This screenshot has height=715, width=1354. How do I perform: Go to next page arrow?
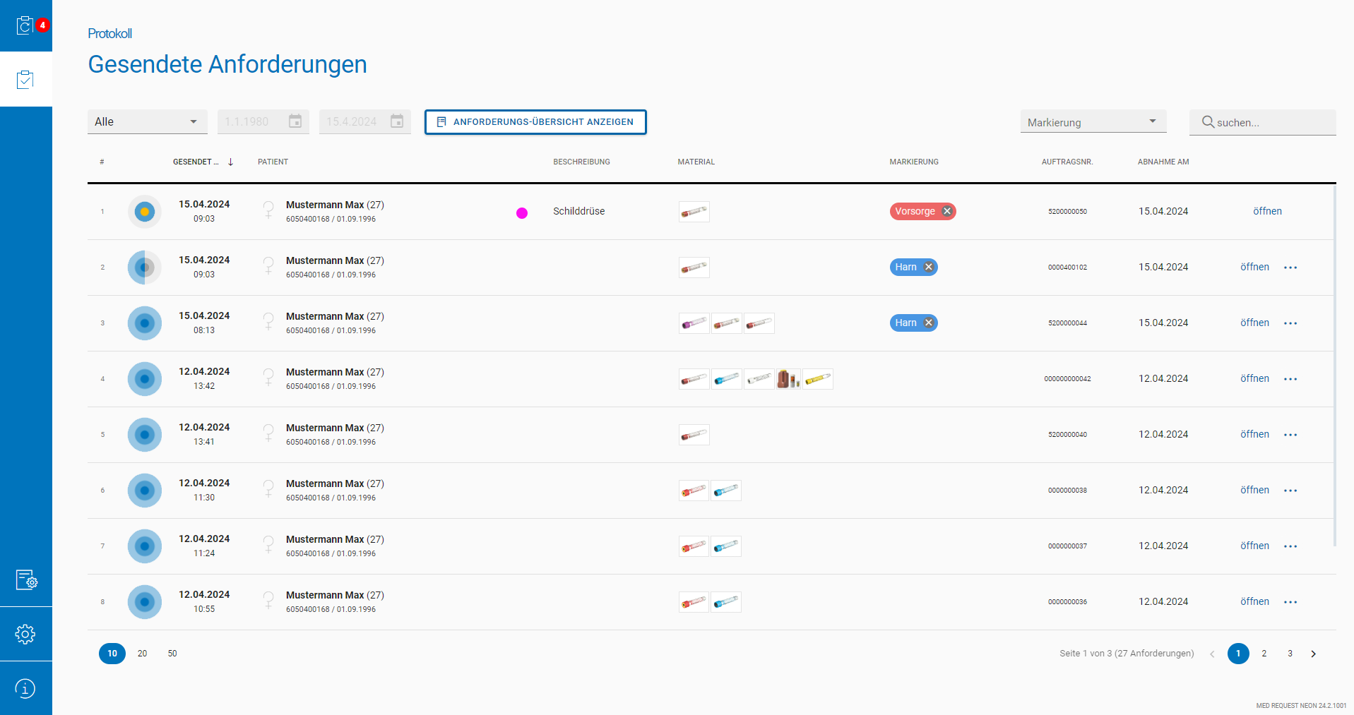pyautogui.click(x=1314, y=654)
